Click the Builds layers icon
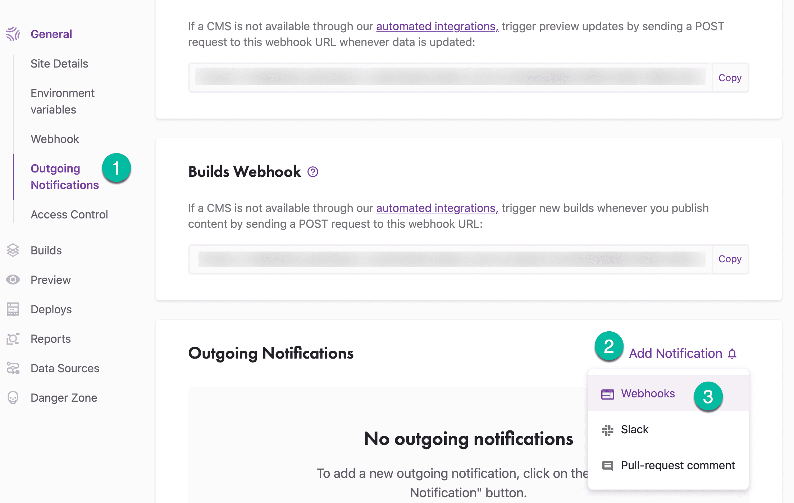The image size is (794, 503). [x=13, y=250]
